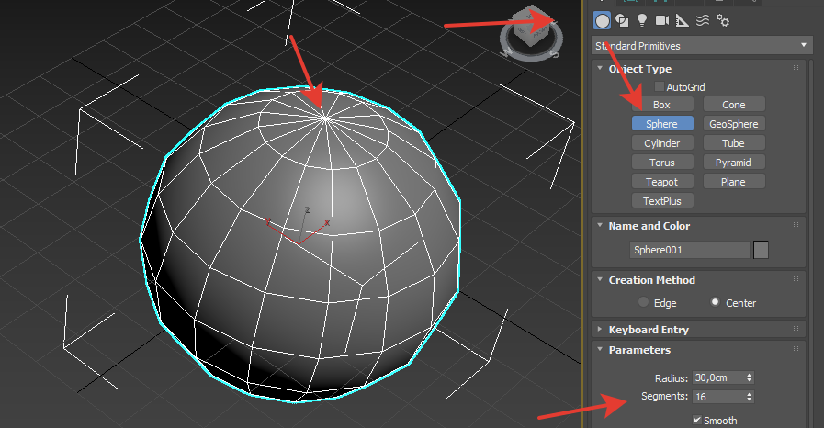The width and height of the screenshot is (824, 428).
Task: Click the Torus primitive button
Action: (x=662, y=163)
